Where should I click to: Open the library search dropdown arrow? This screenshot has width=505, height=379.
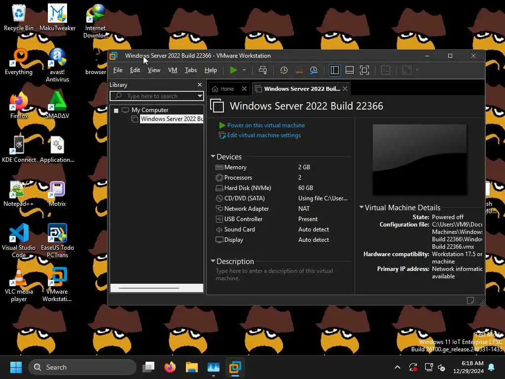click(x=200, y=96)
